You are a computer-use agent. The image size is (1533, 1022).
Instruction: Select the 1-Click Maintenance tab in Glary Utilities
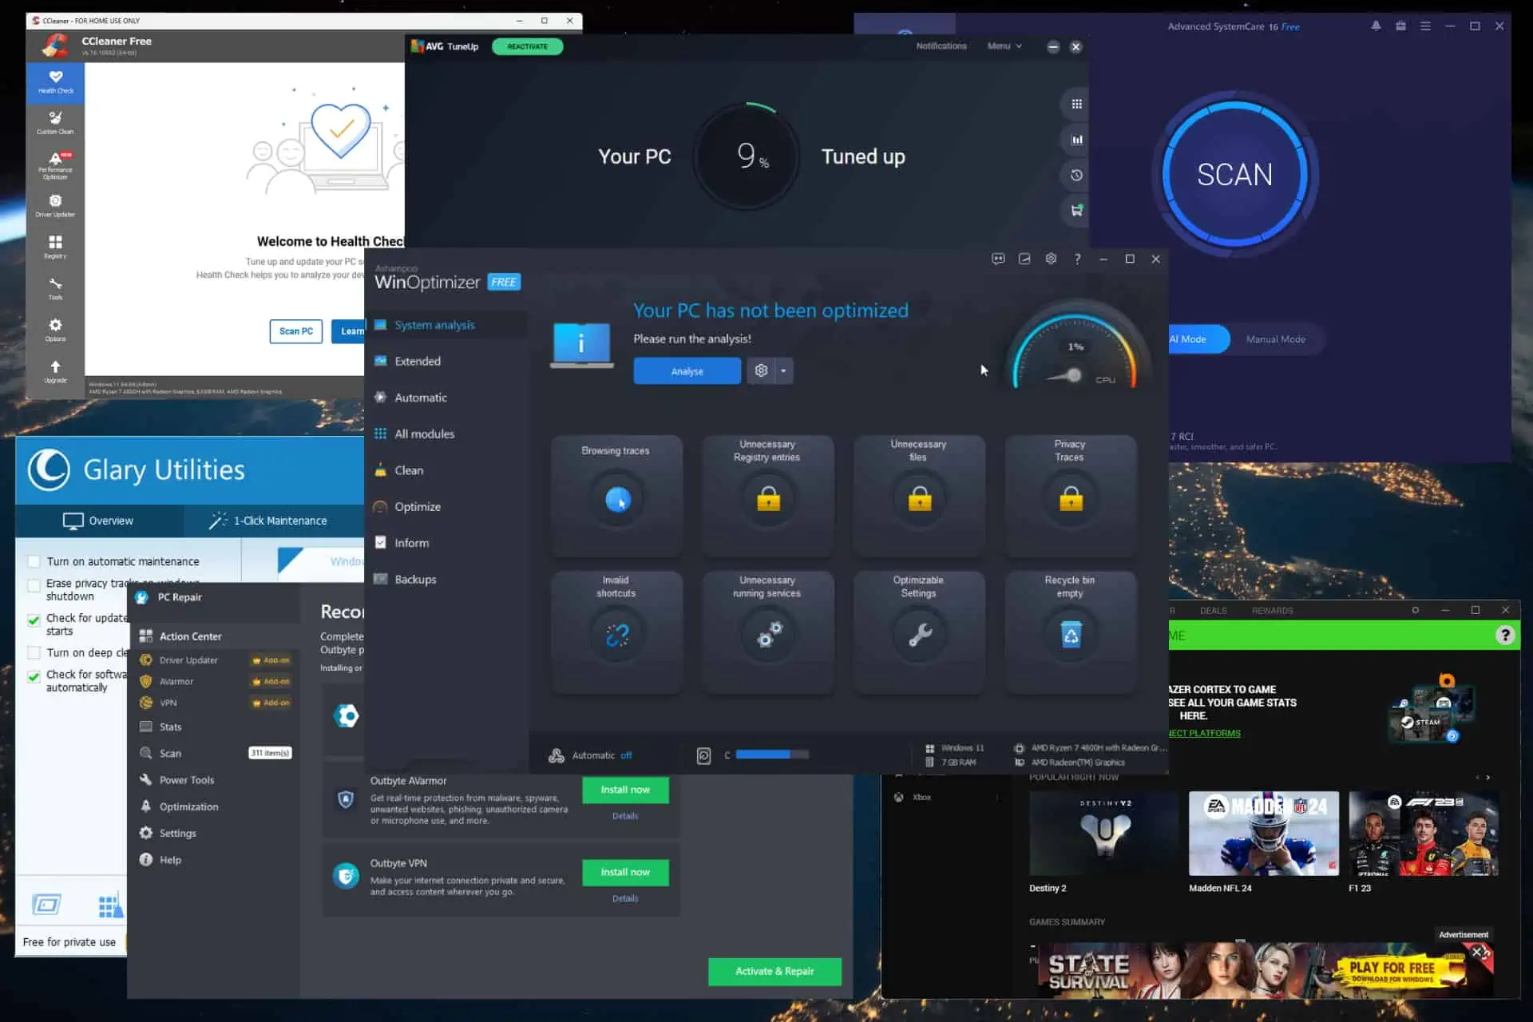266,520
